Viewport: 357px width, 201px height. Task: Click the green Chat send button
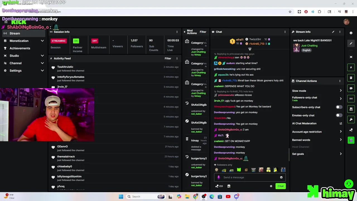tap(281, 186)
